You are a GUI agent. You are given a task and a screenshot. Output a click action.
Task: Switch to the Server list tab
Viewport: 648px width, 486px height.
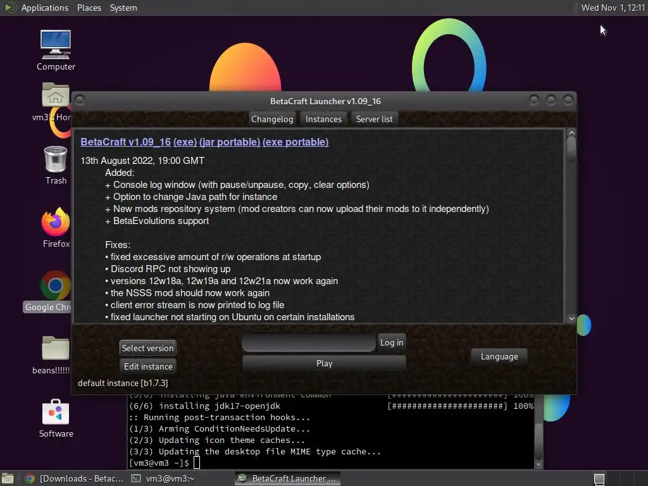click(x=375, y=119)
